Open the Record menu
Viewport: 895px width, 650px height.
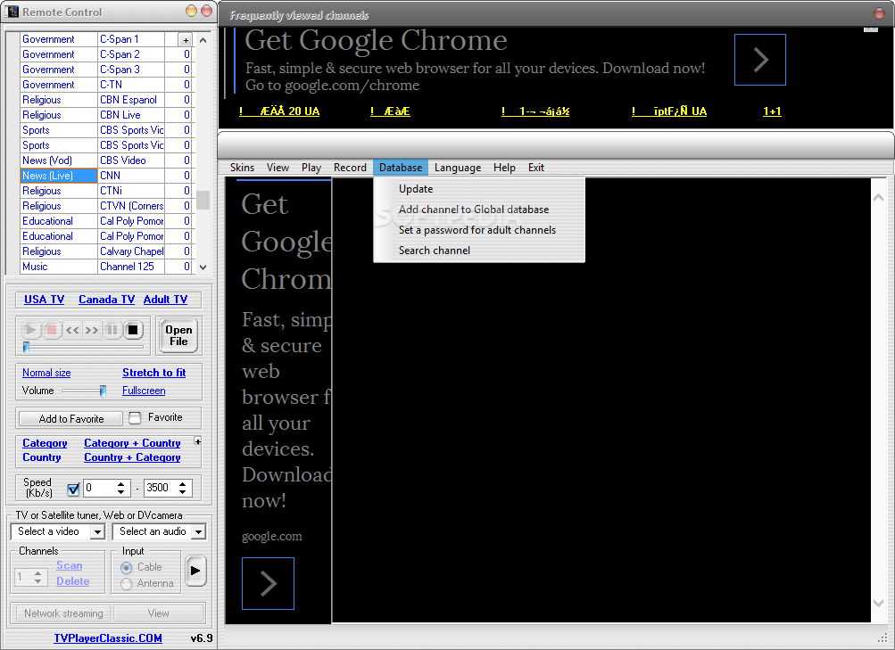point(350,168)
